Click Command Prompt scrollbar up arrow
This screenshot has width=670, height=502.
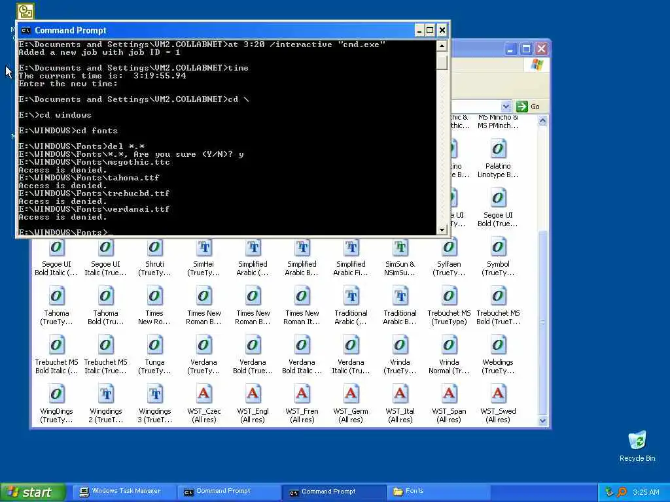tap(442, 45)
